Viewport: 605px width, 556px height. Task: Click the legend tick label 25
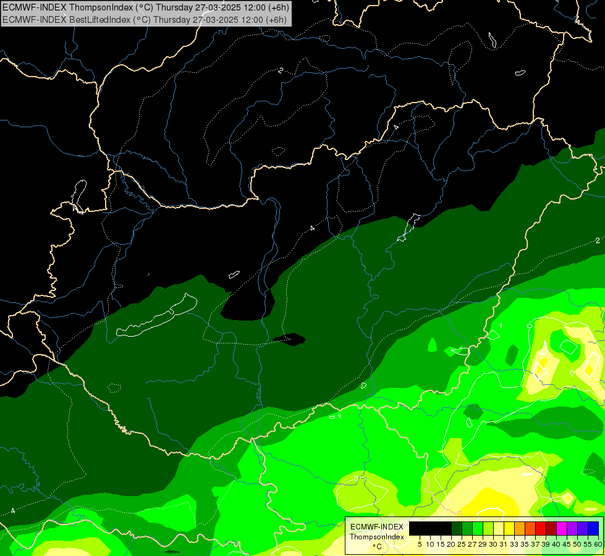click(x=462, y=544)
